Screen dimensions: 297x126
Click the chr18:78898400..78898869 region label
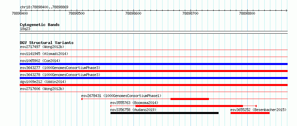pos(44,7)
